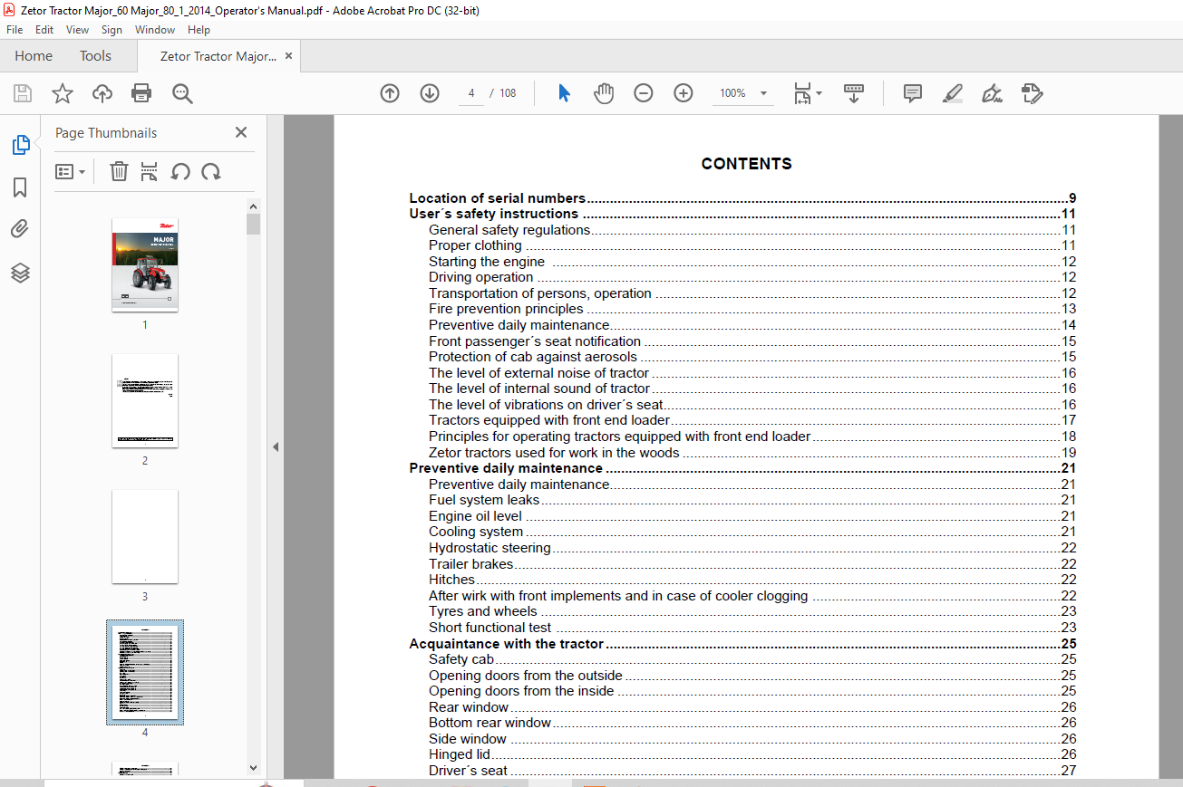Viewport: 1183px width, 787px height.
Task: Expand thumbnail panel options dropdown
Action: coord(70,171)
